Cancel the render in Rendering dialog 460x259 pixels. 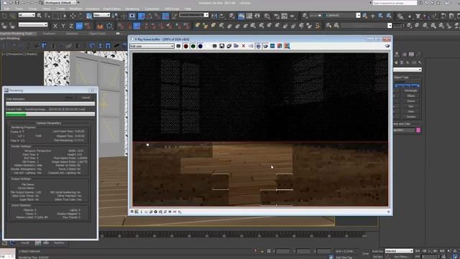(86, 98)
